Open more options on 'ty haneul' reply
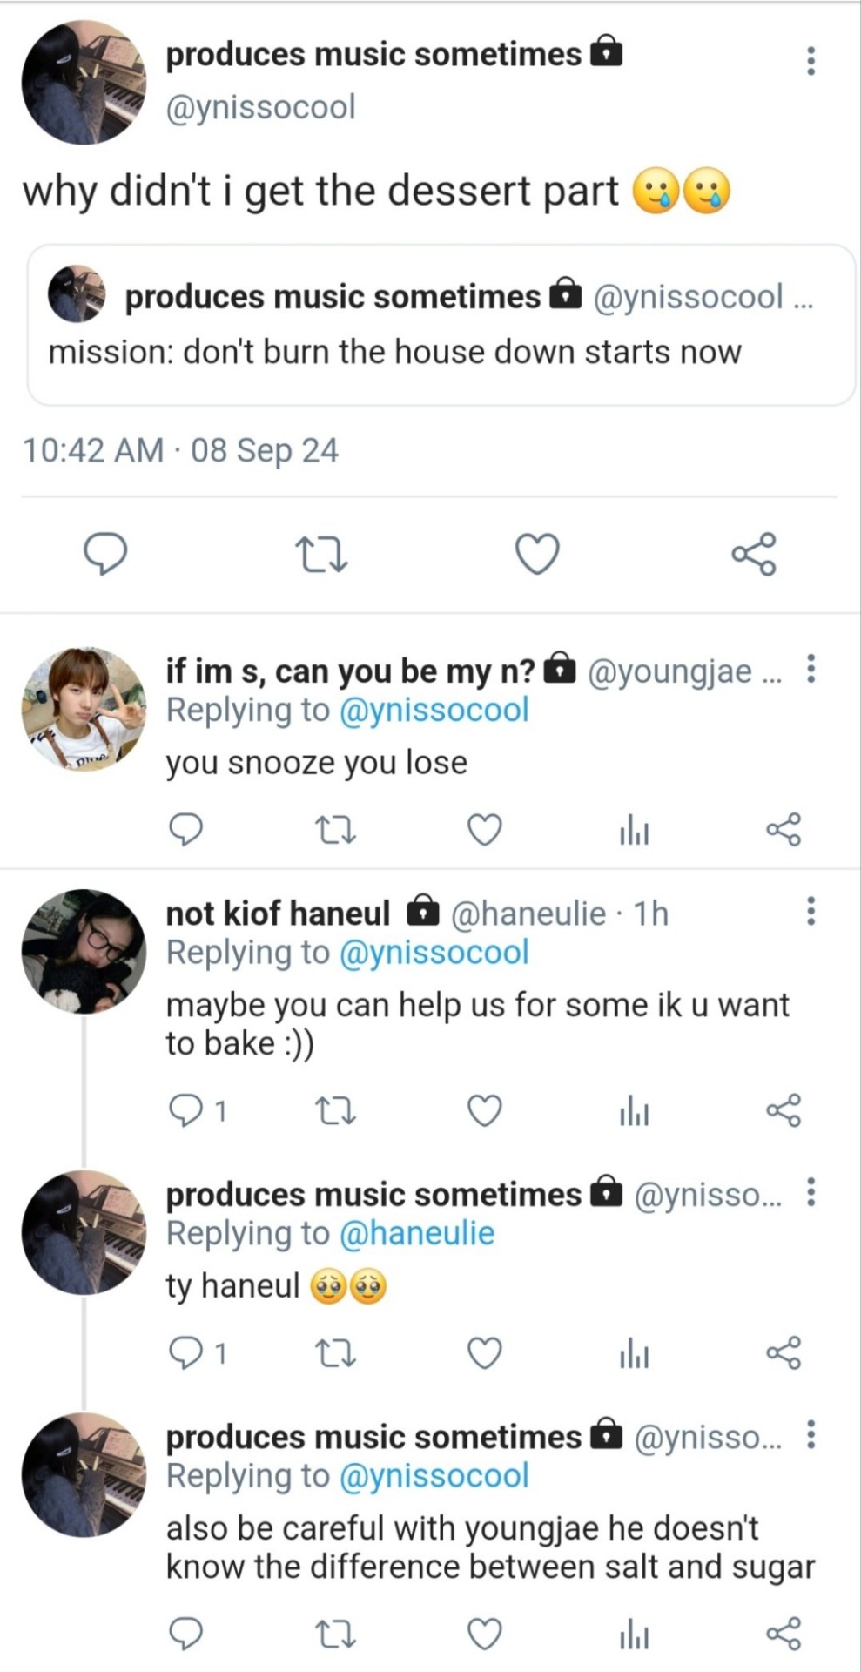 pyautogui.click(x=811, y=1192)
